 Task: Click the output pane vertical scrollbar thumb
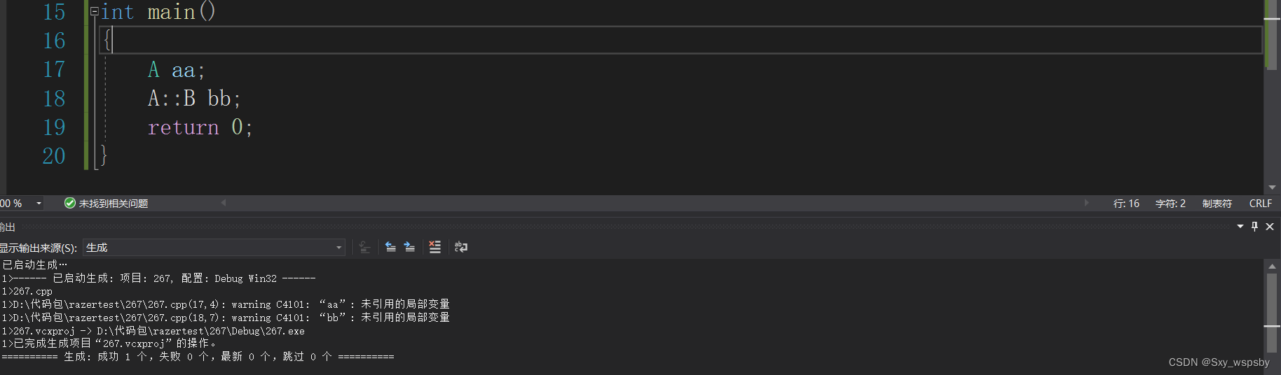(1272, 313)
